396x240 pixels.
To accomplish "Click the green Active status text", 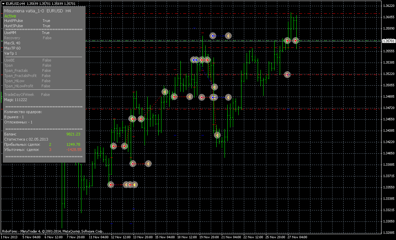I will coord(10,16).
